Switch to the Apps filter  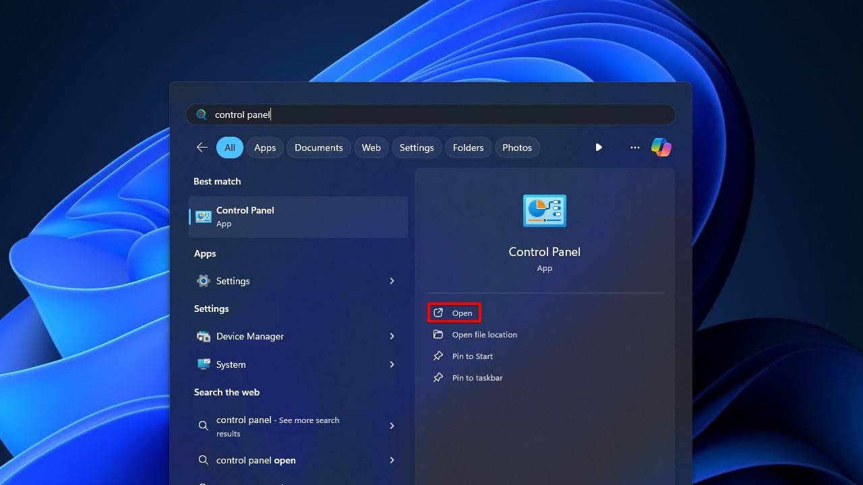click(265, 148)
